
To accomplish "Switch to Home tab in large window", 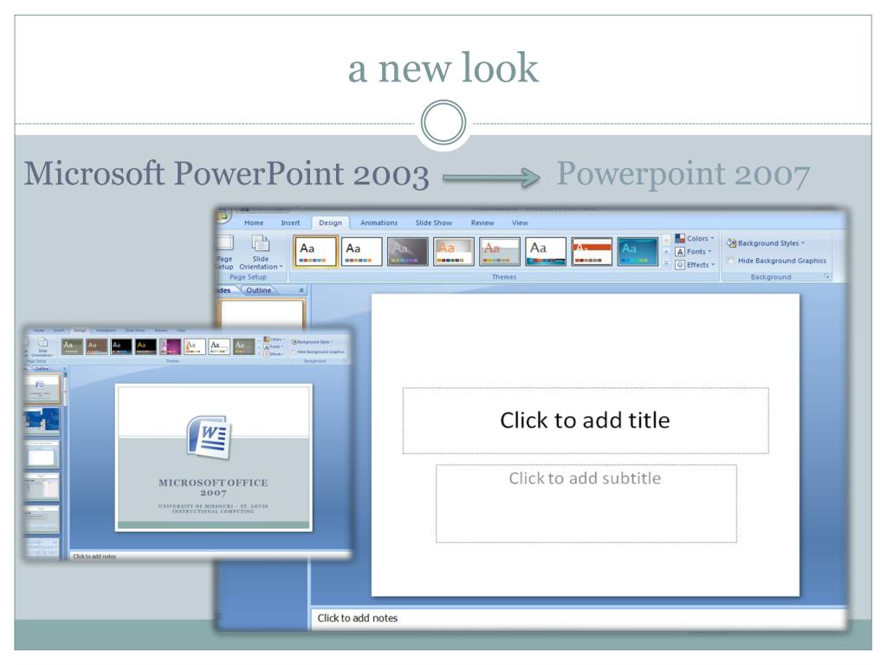I will (x=254, y=223).
